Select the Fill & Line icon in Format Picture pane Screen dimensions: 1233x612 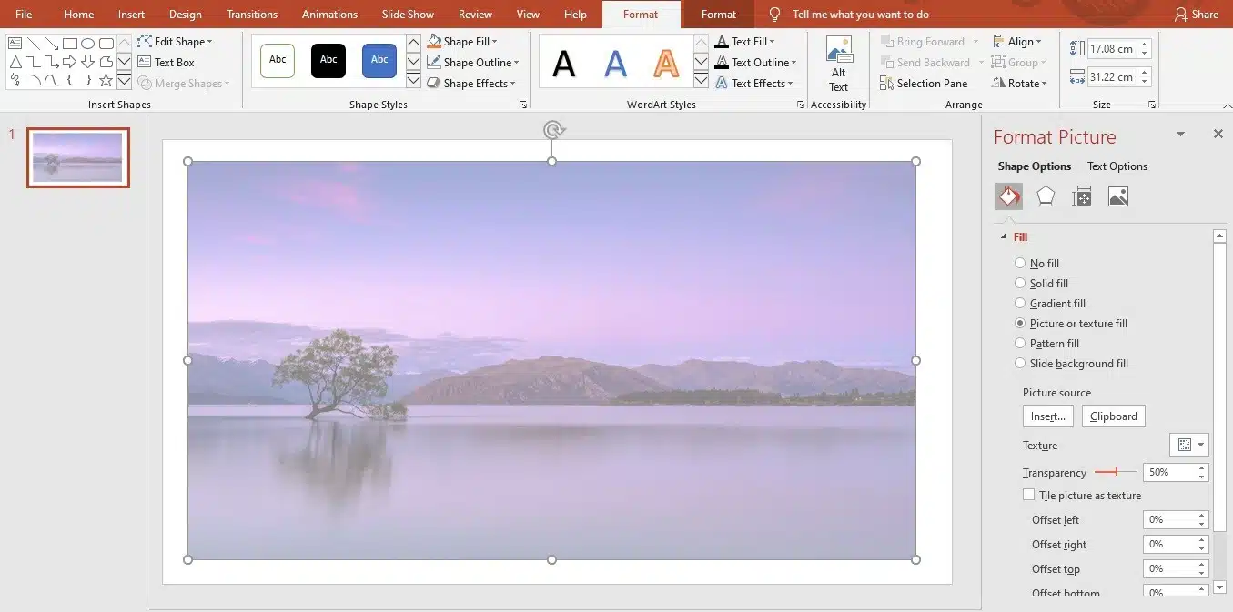(1008, 196)
